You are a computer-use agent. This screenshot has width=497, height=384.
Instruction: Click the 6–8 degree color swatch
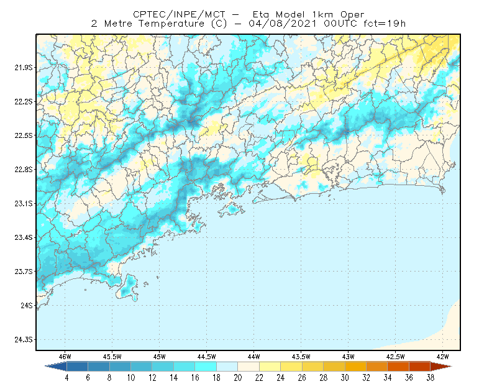tap(99, 367)
